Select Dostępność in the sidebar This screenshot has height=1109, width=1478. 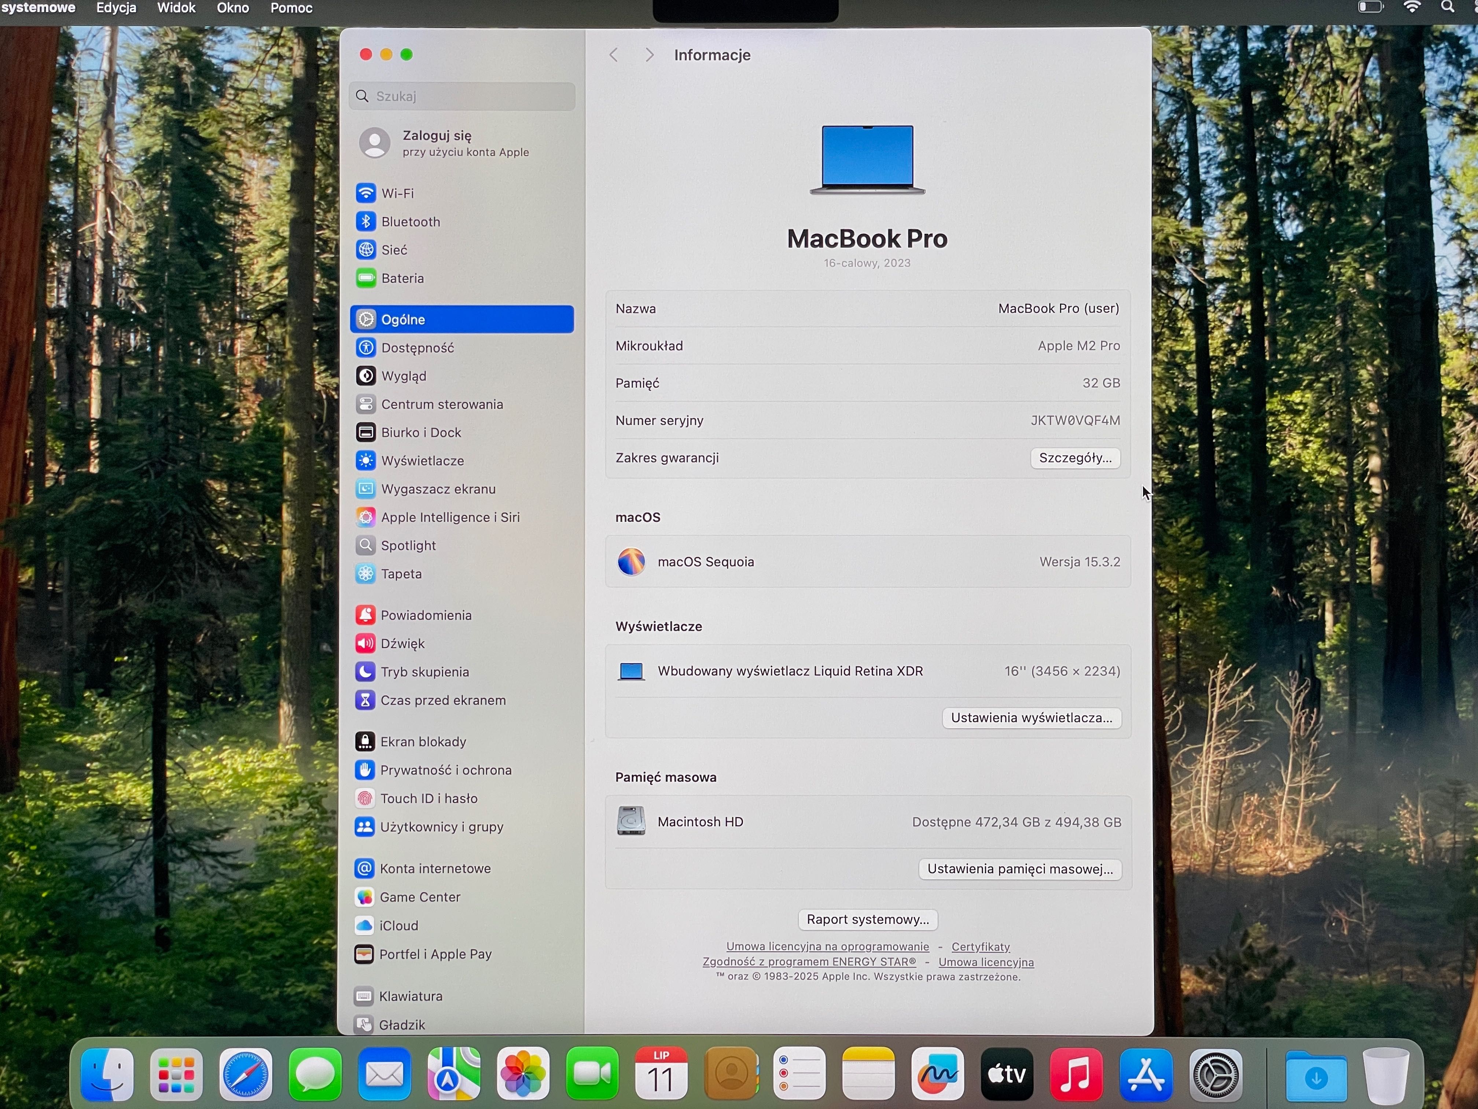point(462,348)
